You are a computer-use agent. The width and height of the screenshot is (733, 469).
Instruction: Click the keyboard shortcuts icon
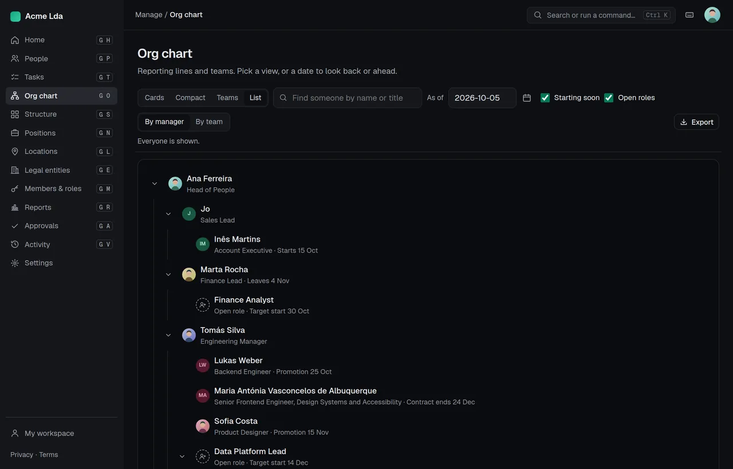tap(689, 15)
